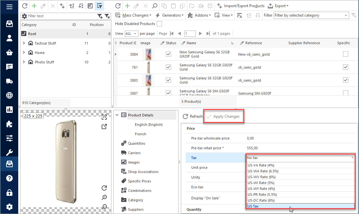Open the lock section in sidebar
Image resolution: width=359 pixels, height=214 pixels.
9,193
